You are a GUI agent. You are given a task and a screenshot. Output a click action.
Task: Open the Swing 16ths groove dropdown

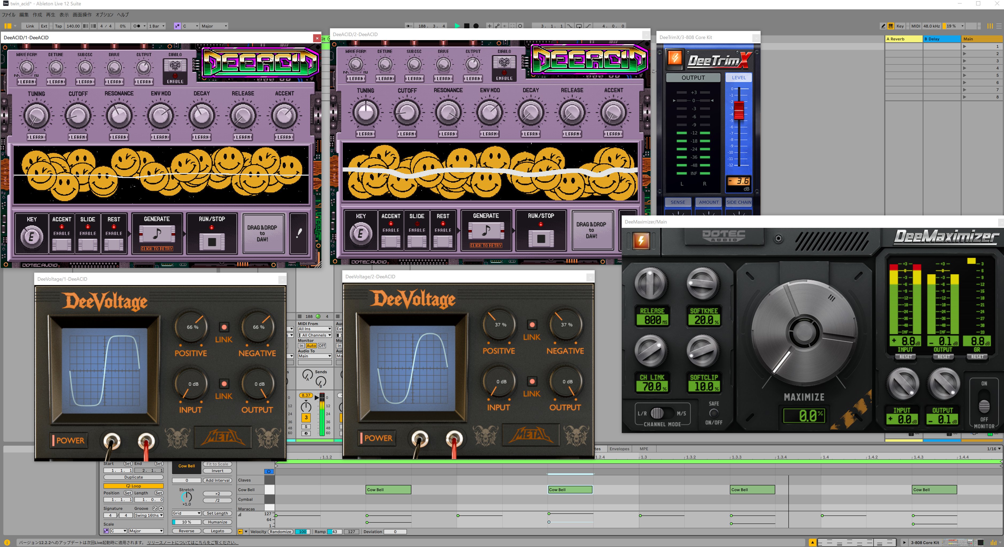(x=149, y=515)
